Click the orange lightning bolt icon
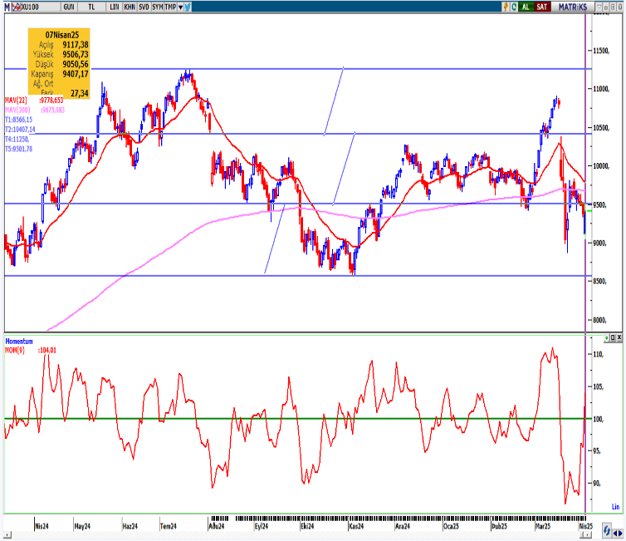The image size is (626, 541). pos(506,7)
